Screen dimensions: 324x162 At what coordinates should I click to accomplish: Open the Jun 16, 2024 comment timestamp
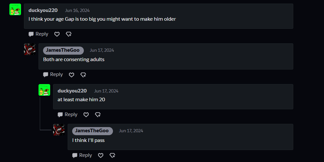point(77,10)
